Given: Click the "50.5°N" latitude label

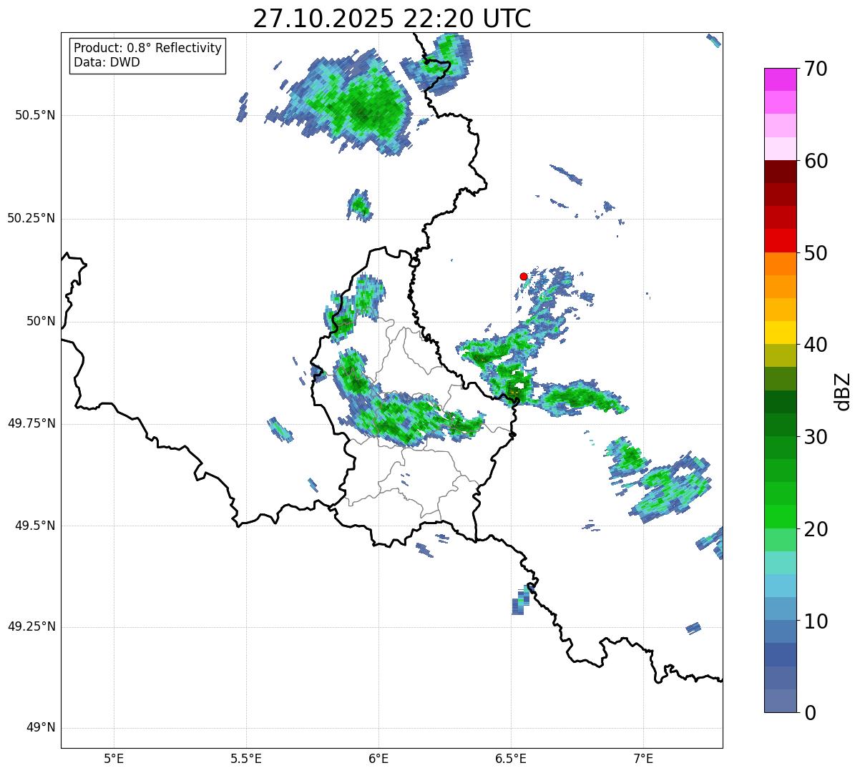Looking at the screenshot, I should click(x=35, y=115).
